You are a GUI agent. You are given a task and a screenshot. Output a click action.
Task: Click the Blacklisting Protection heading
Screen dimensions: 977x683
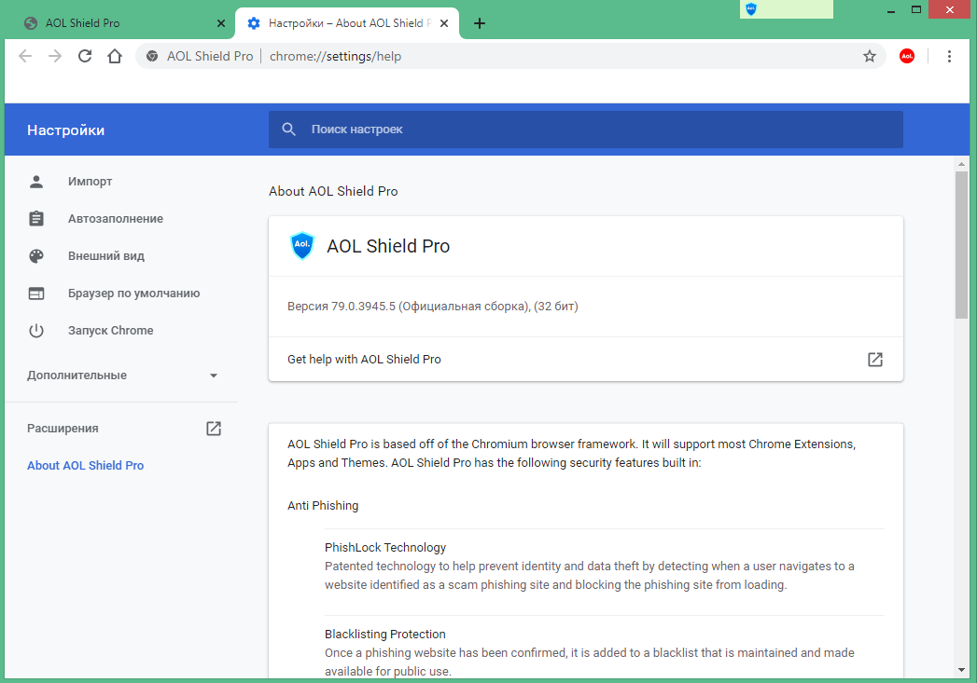coord(385,634)
